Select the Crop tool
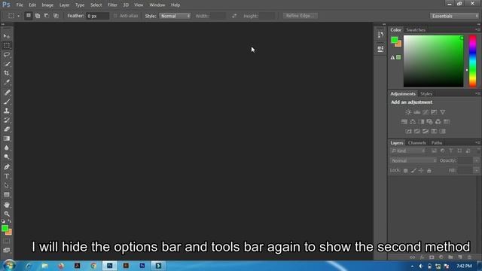 point(7,73)
